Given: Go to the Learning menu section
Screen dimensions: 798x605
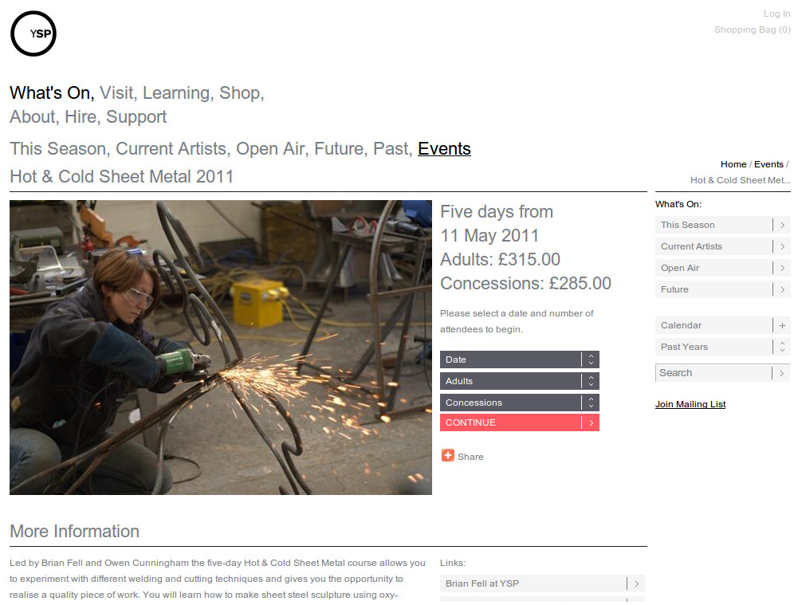Looking at the screenshot, I should [176, 93].
